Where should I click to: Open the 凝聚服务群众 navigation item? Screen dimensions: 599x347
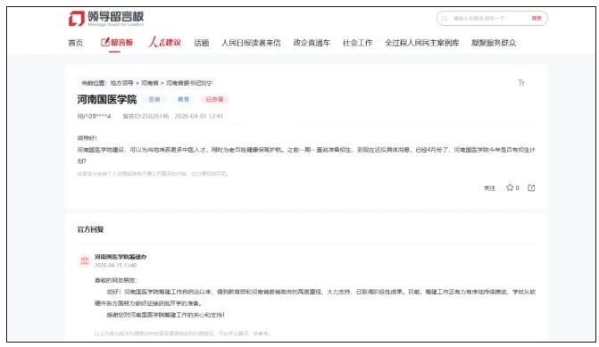[494, 43]
